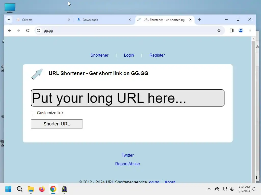Close the Downloads tab
261x195 pixels.
click(130, 20)
